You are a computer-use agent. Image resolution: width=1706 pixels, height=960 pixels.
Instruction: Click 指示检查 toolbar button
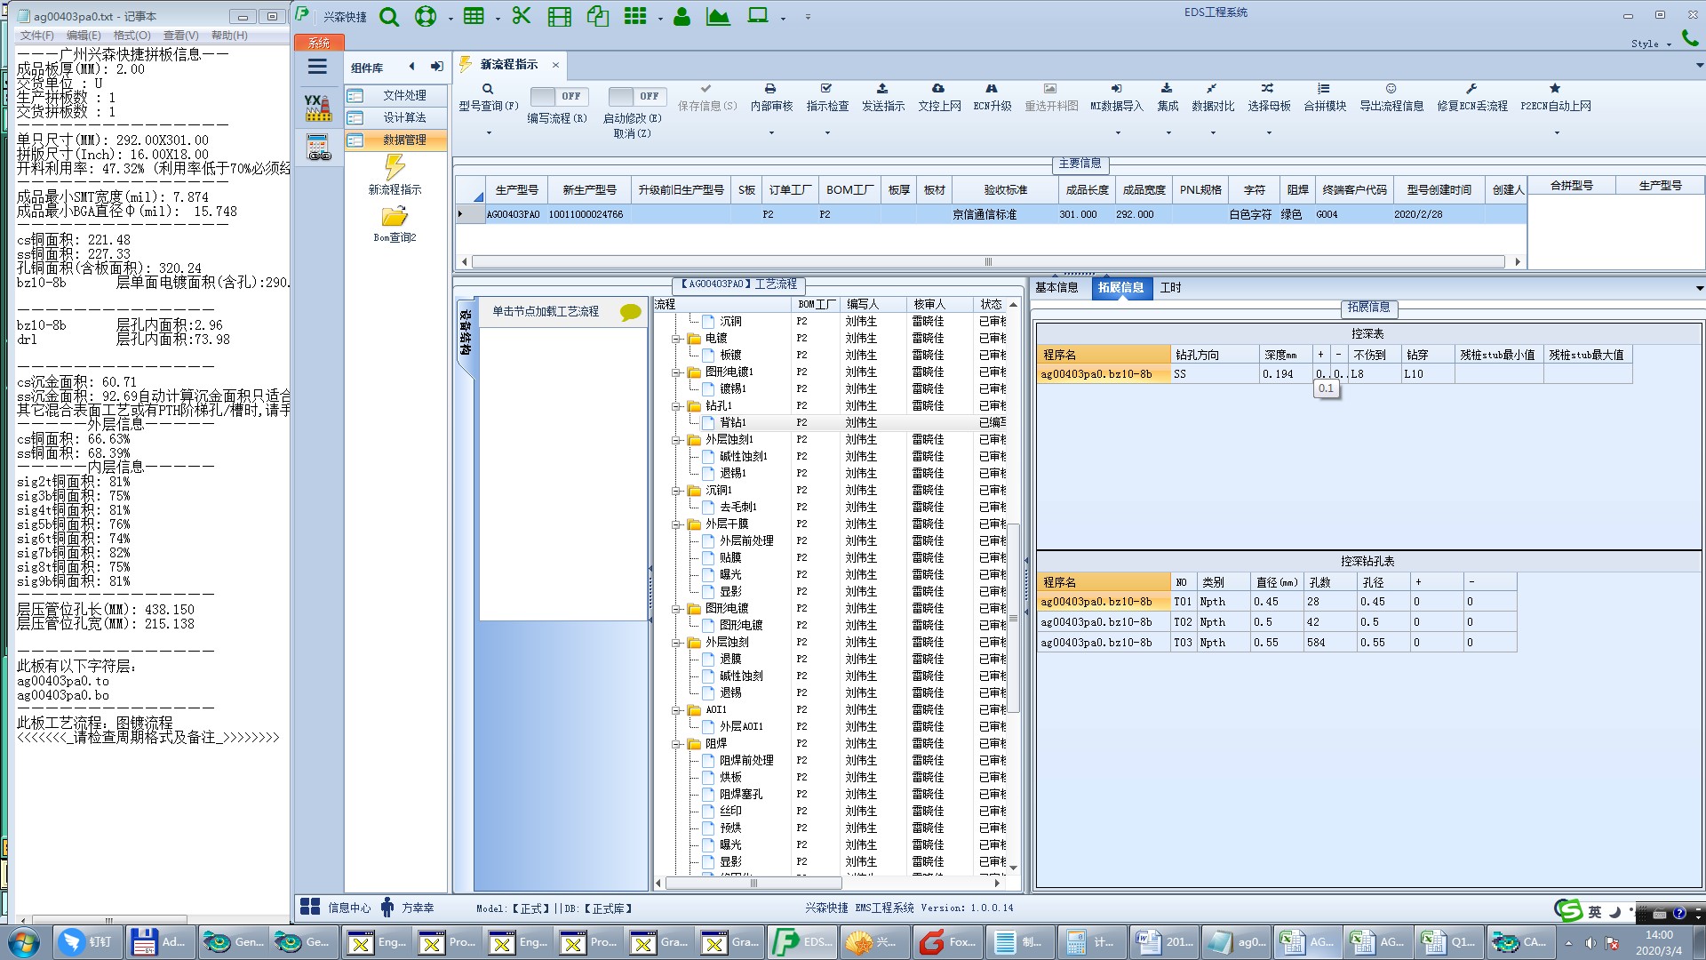[826, 98]
